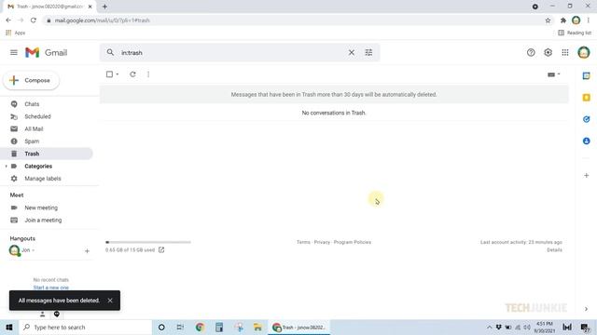Open Keep side panel icon

tap(587, 98)
